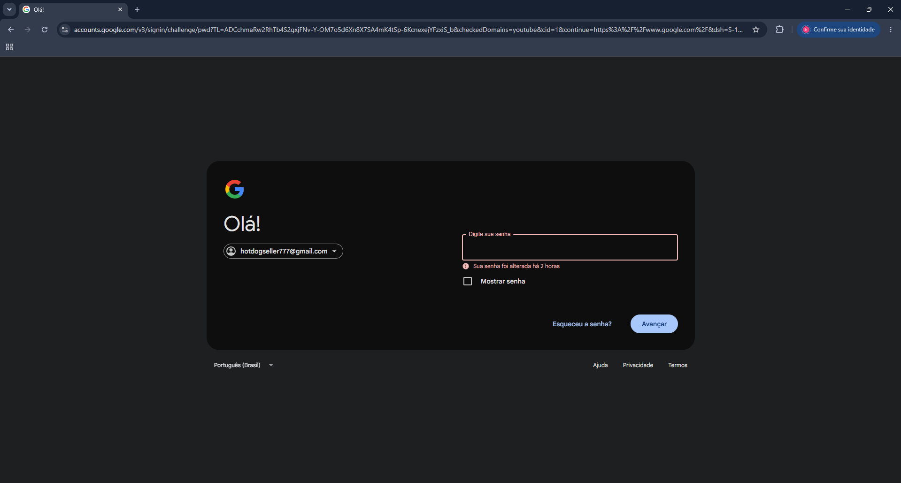901x483 pixels.
Task: Focus the 'Digite sua senha' password field
Action: 570,247
